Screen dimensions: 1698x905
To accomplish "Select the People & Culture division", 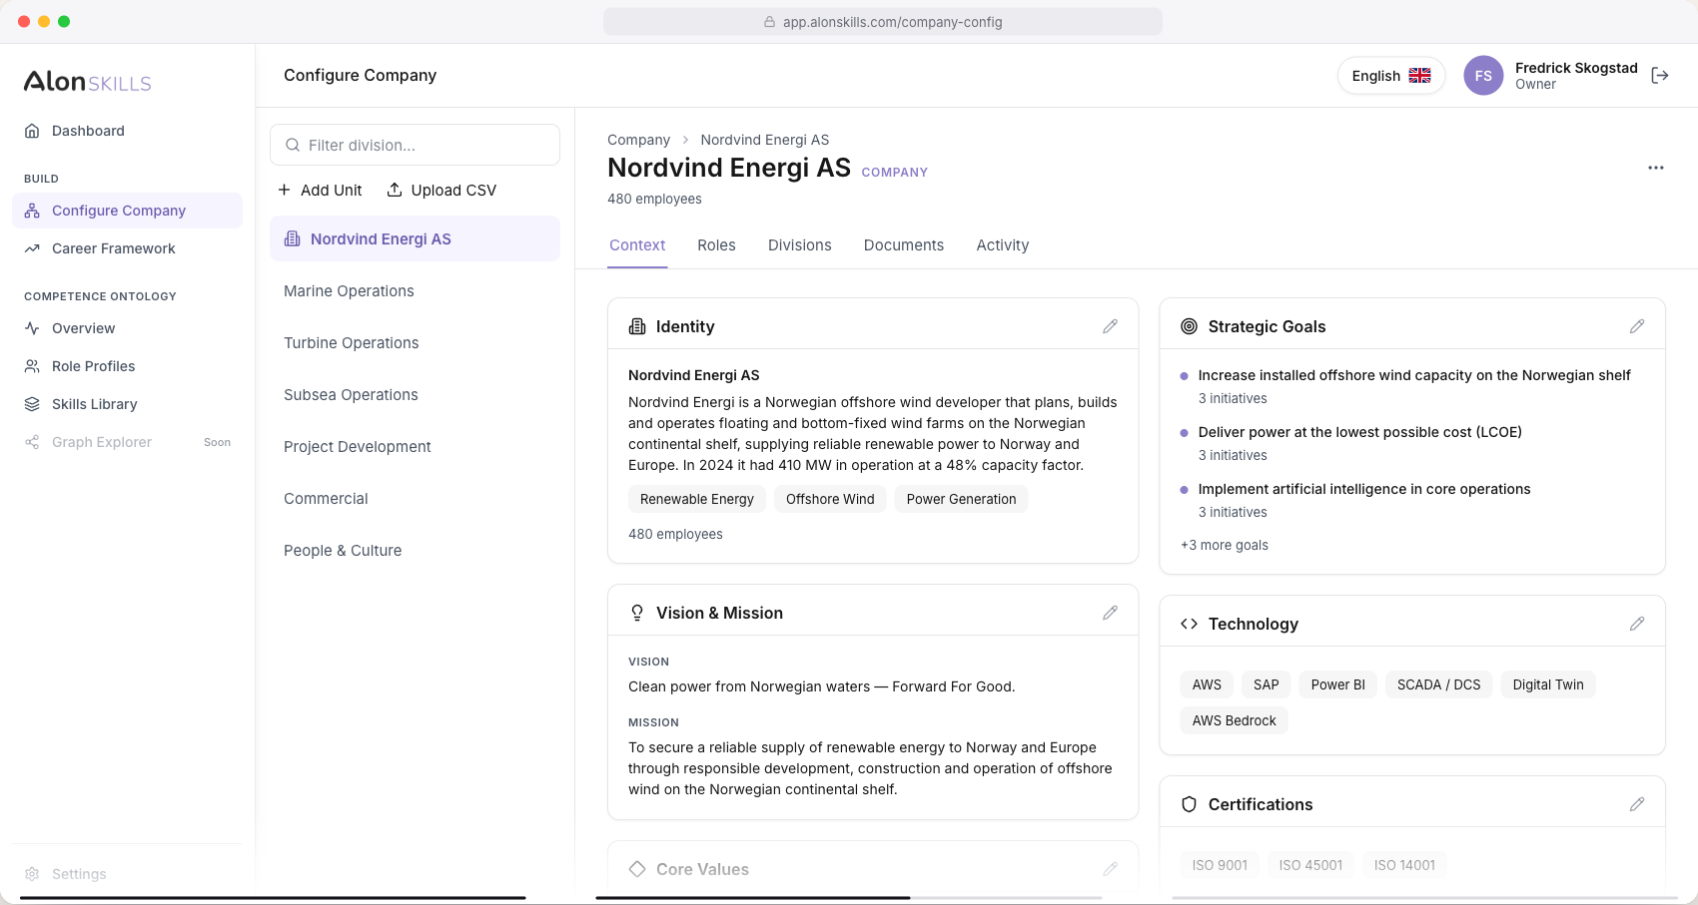I will 415,551.
